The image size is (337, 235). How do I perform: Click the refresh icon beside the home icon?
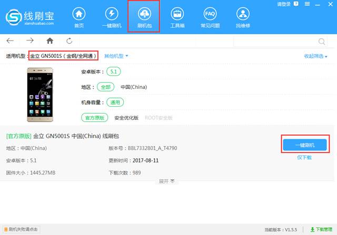point(69,40)
